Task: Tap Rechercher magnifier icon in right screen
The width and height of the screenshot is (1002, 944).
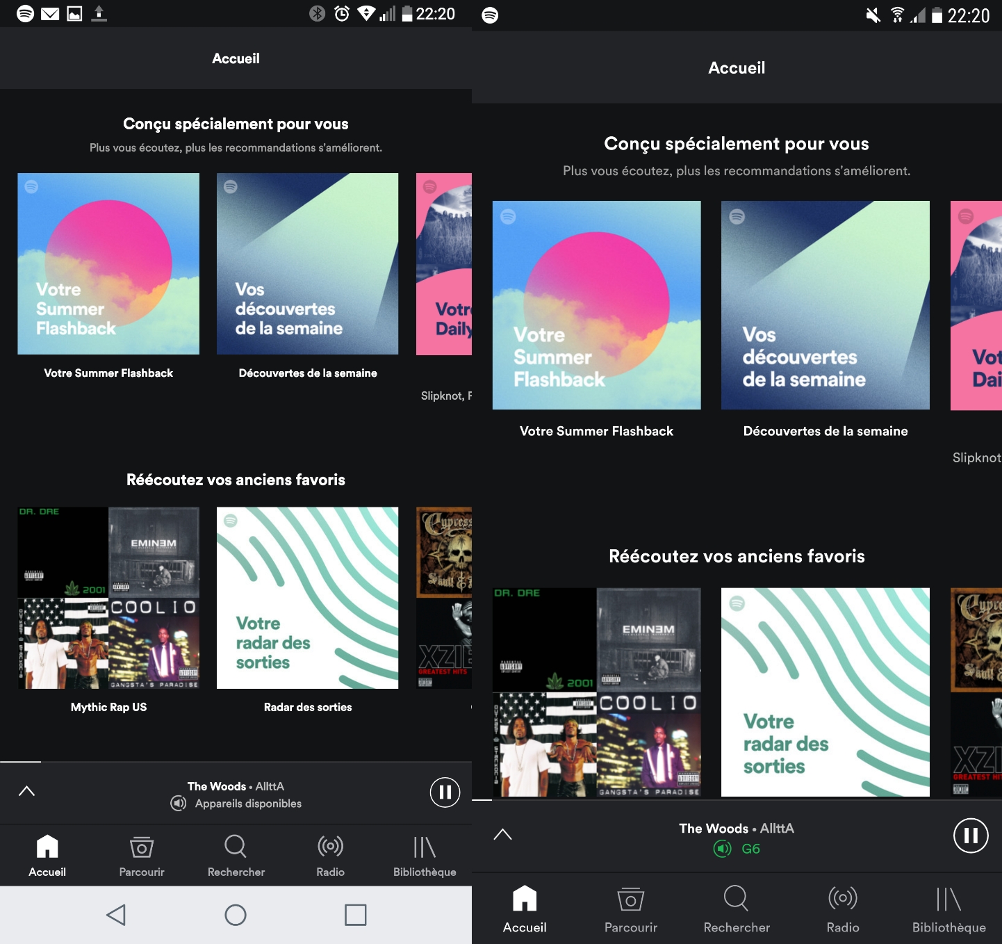Action: [736, 898]
